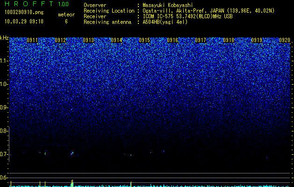Click the date stamp 10.03.29 09:10
This screenshot has width=294, height=187.
(x=24, y=22)
